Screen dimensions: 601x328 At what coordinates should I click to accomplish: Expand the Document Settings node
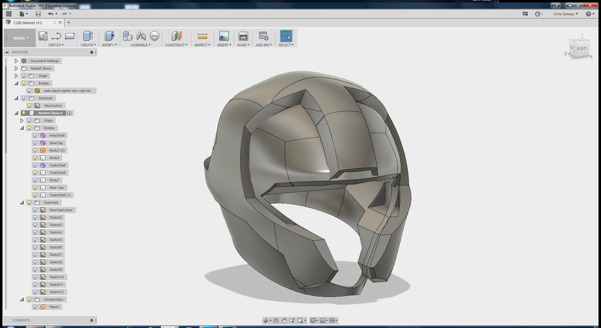tap(16, 61)
